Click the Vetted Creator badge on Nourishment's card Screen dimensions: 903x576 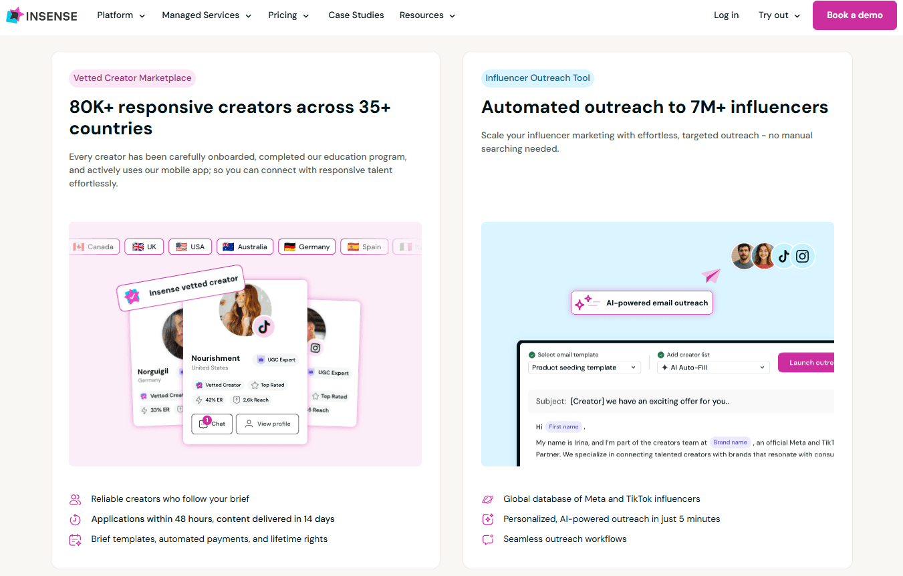click(x=218, y=385)
